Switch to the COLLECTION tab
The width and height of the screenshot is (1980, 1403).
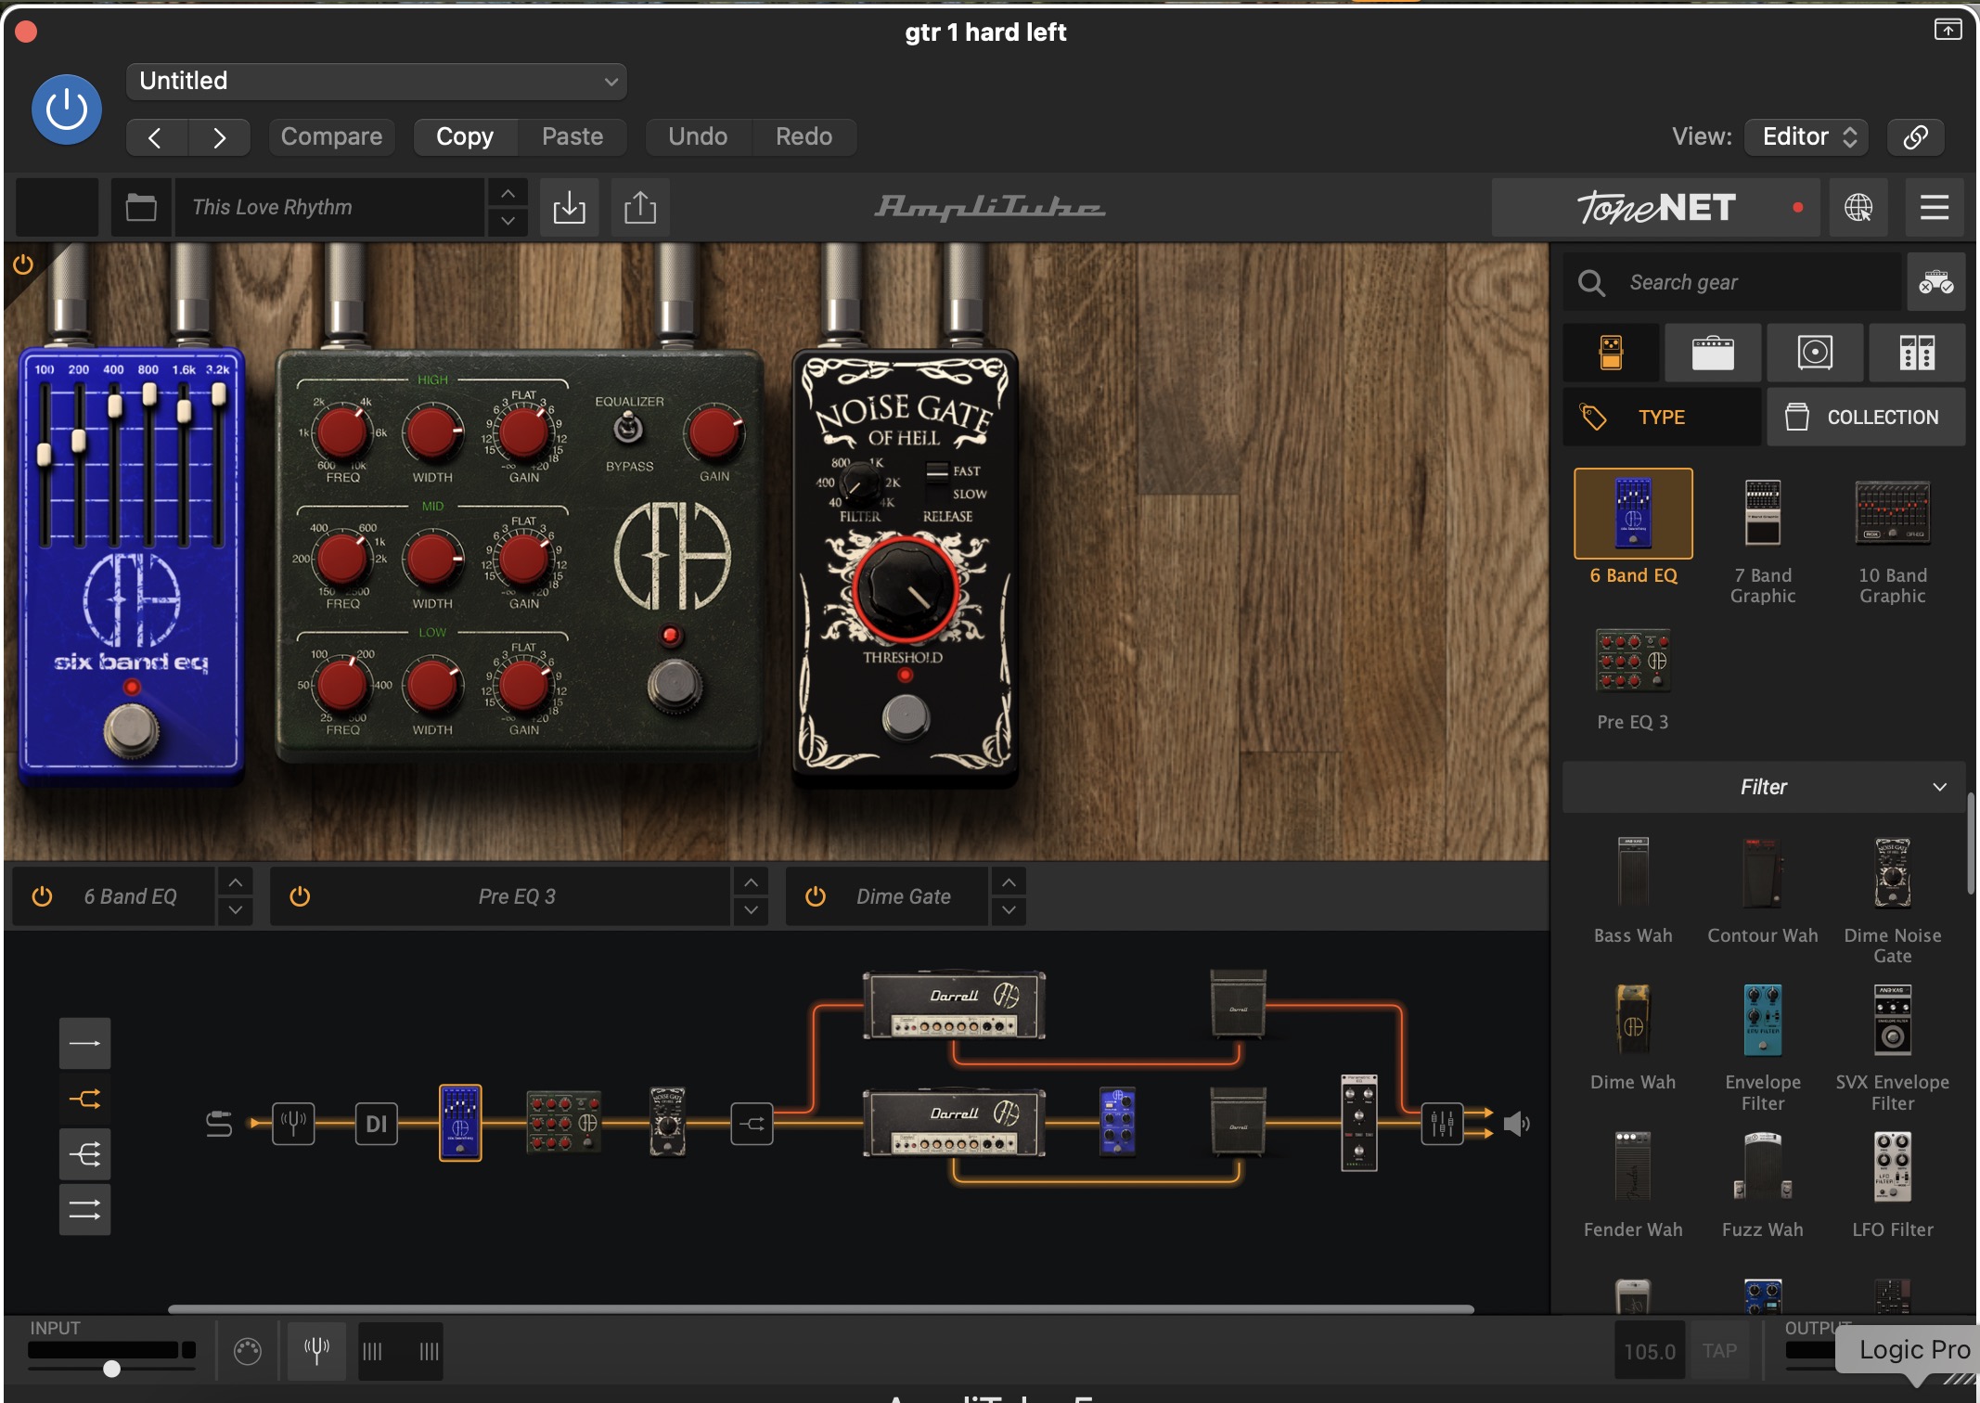pyautogui.click(x=1866, y=418)
